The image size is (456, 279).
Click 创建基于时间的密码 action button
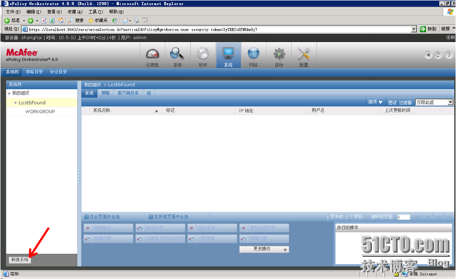(160, 238)
